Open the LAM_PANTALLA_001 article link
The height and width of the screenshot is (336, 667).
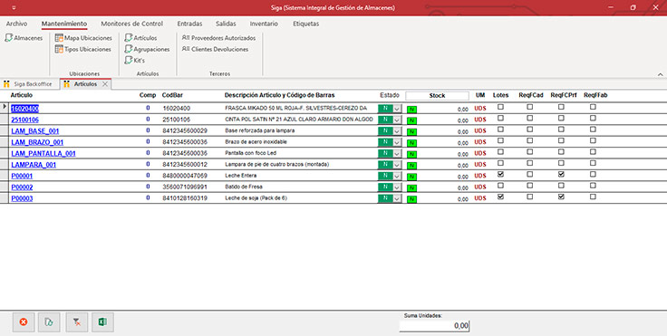coord(43,154)
